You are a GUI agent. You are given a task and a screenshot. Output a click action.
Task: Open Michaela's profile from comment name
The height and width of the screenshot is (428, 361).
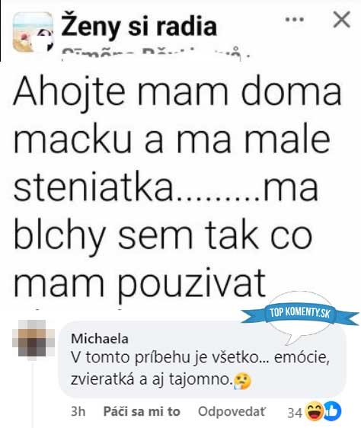[x=100, y=339]
